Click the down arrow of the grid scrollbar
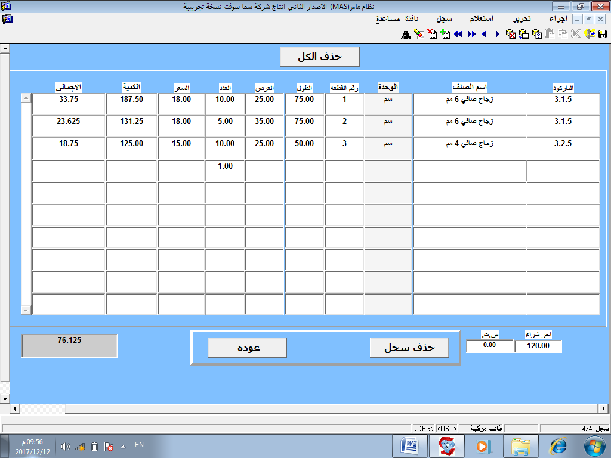Image resolution: width=611 pixels, height=458 pixels. (x=26, y=310)
